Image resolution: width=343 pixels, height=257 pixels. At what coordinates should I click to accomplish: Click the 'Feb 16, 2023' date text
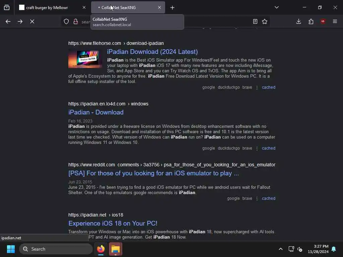click(80, 121)
